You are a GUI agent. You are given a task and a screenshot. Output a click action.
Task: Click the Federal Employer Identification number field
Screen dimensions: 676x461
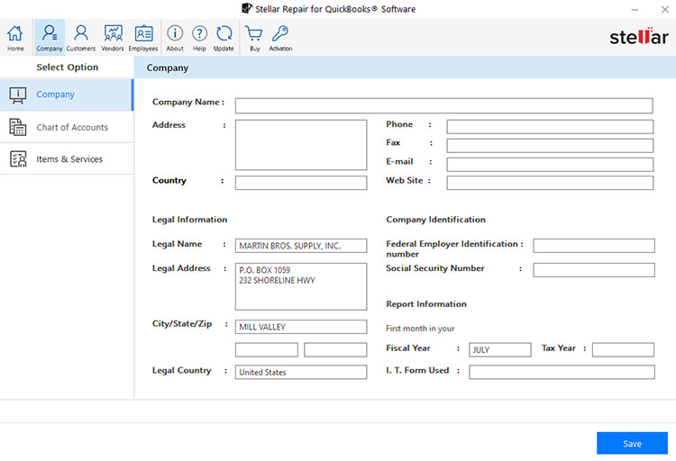pyautogui.click(x=594, y=246)
